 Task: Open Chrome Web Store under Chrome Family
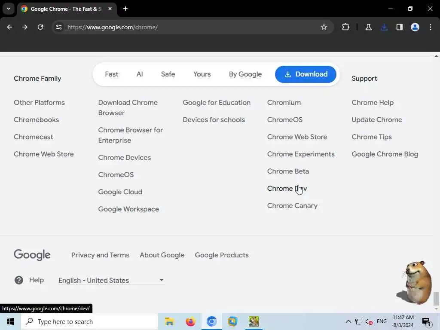click(x=43, y=154)
